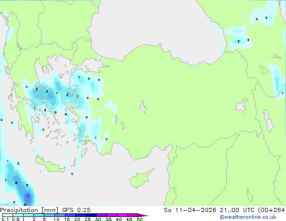Click the "40" legend scale label

[119, 219]
